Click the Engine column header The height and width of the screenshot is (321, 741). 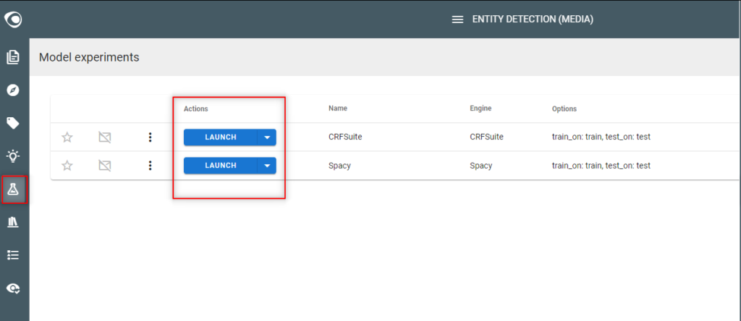480,108
